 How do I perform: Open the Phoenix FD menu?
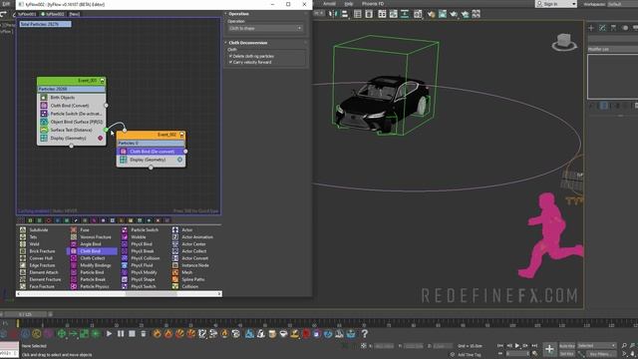pyautogui.click(x=373, y=4)
